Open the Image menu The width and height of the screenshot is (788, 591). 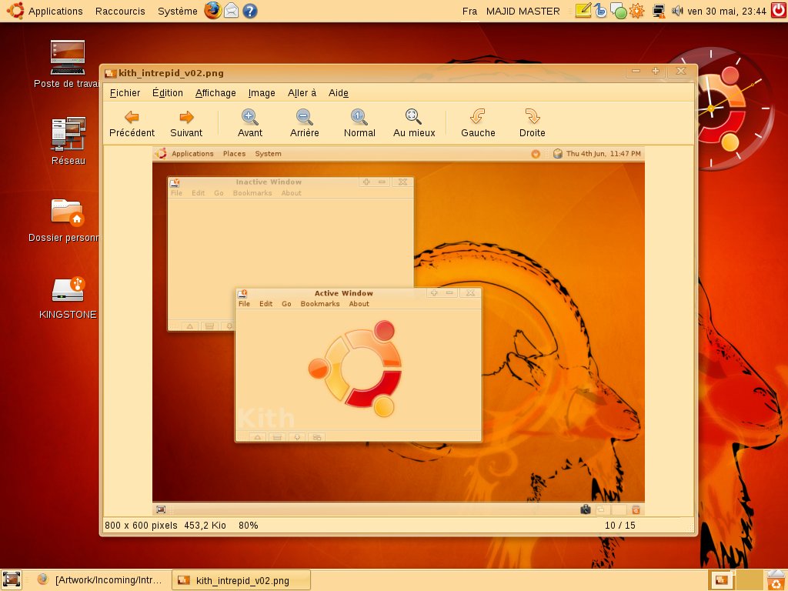pos(262,93)
